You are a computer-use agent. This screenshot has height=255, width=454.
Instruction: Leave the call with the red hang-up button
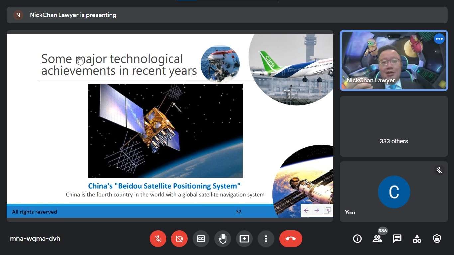291,239
